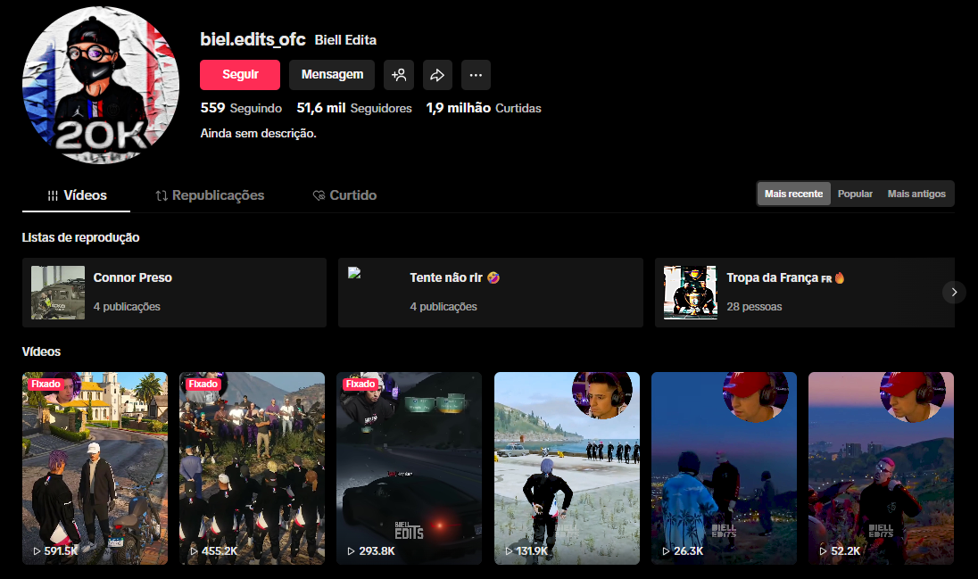Click the 51,6 mil Seguidores count

354,108
